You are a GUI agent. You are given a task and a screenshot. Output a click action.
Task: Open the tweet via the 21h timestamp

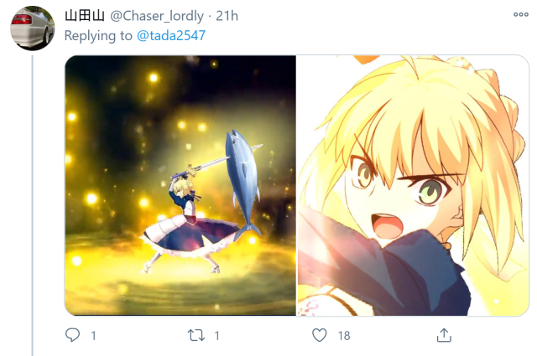[227, 16]
